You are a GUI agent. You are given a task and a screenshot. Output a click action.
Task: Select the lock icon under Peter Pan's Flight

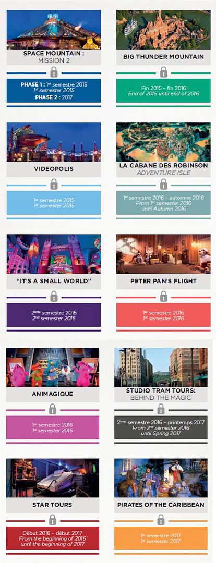pos(163,297)
